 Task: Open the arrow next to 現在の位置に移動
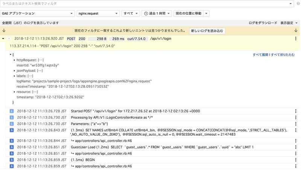pyautogui.click(x=206, y=14)
